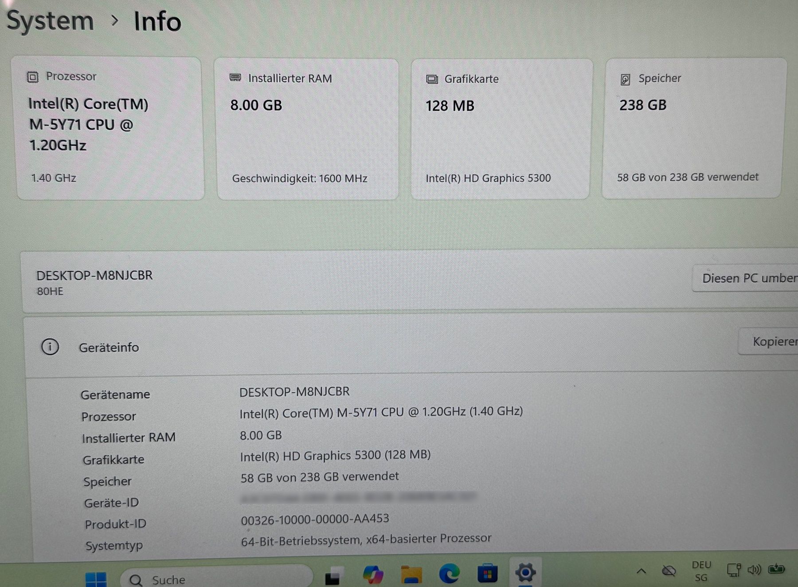Show hidden system tray icons

pyautogui.click(x=641, y=571)
